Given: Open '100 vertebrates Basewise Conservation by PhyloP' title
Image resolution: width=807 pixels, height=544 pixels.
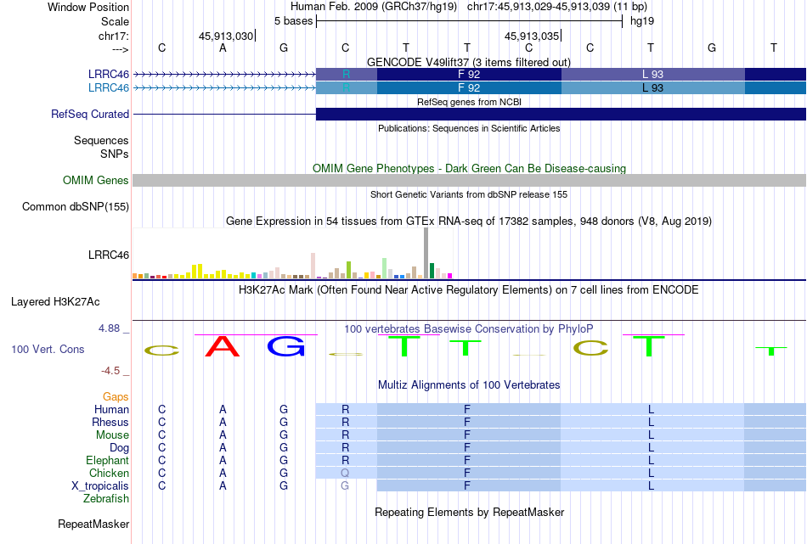Looking at the screenshot, I should pyautogui.click(x=469, y=328).
